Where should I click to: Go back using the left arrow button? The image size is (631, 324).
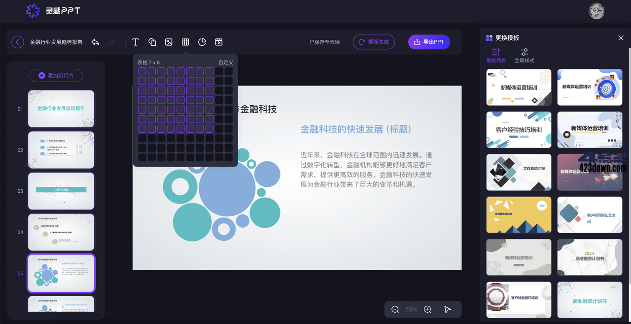click(18, 42)
